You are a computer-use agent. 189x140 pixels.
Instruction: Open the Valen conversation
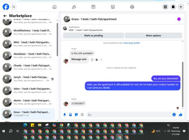28,90
